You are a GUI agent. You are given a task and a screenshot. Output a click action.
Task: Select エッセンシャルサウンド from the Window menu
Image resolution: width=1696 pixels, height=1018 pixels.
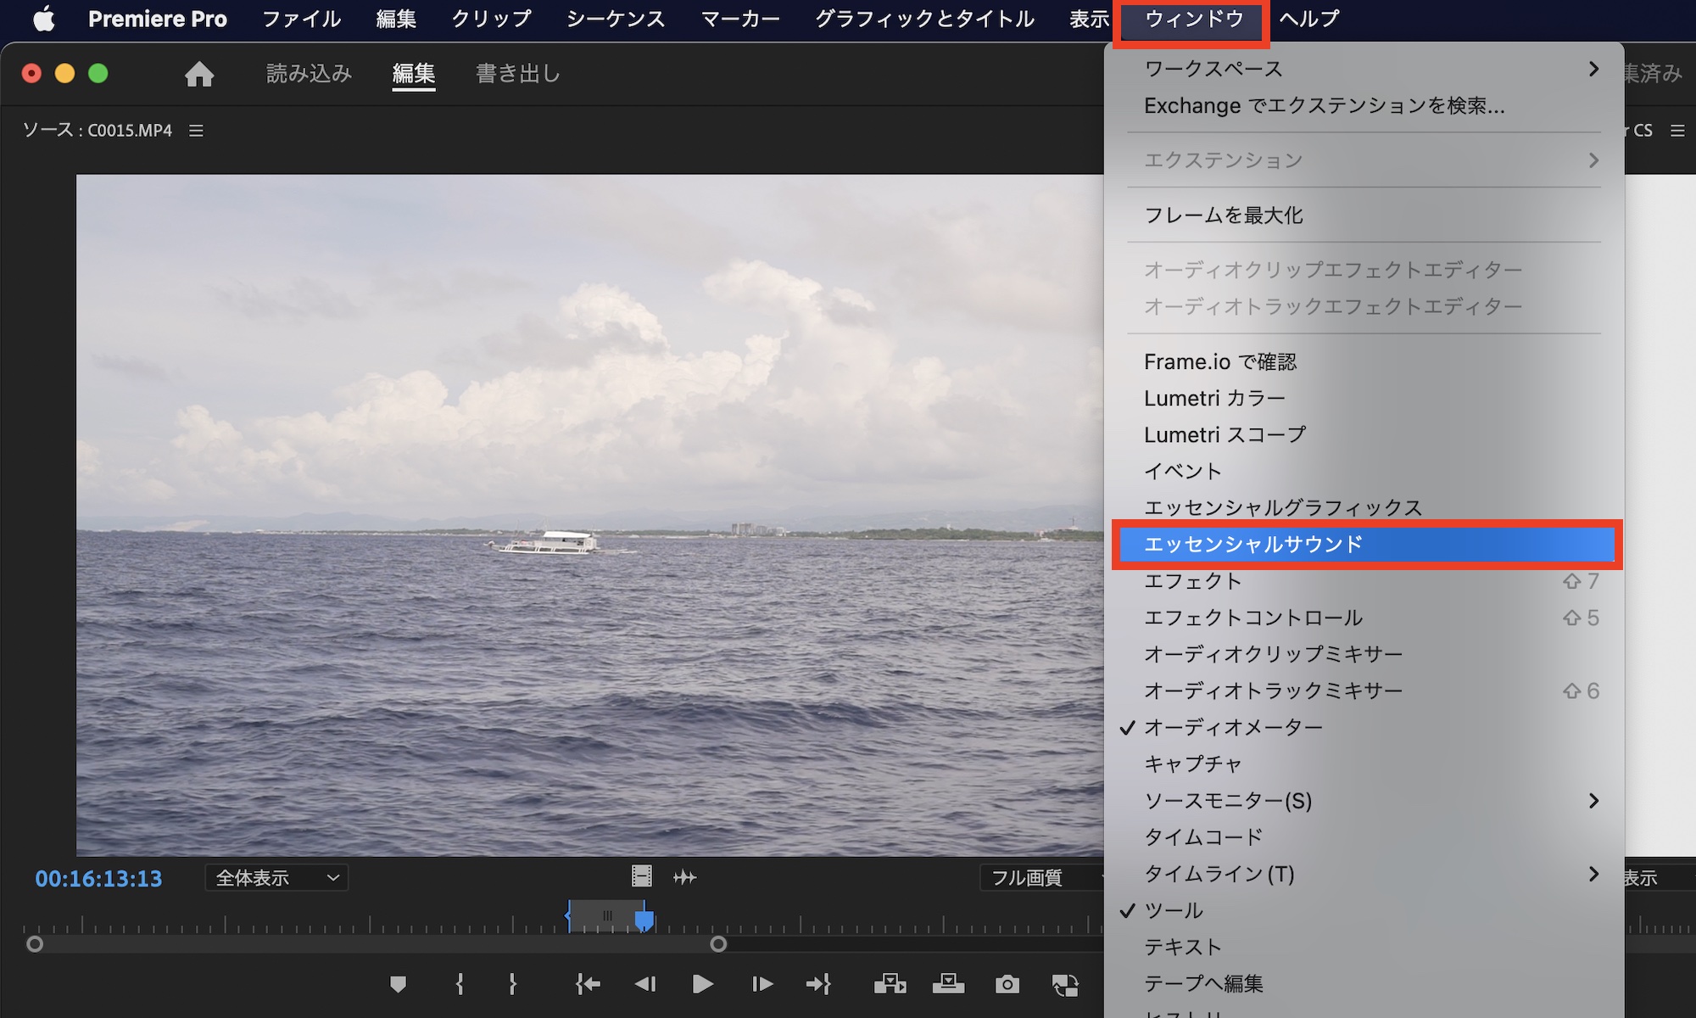tap(1254, 545)
